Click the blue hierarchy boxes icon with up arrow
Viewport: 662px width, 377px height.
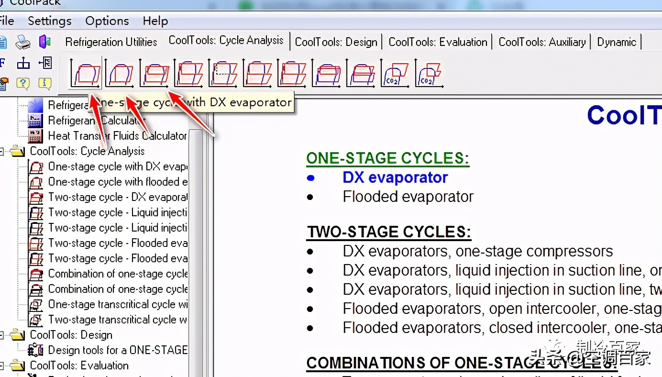coord(23,63)
